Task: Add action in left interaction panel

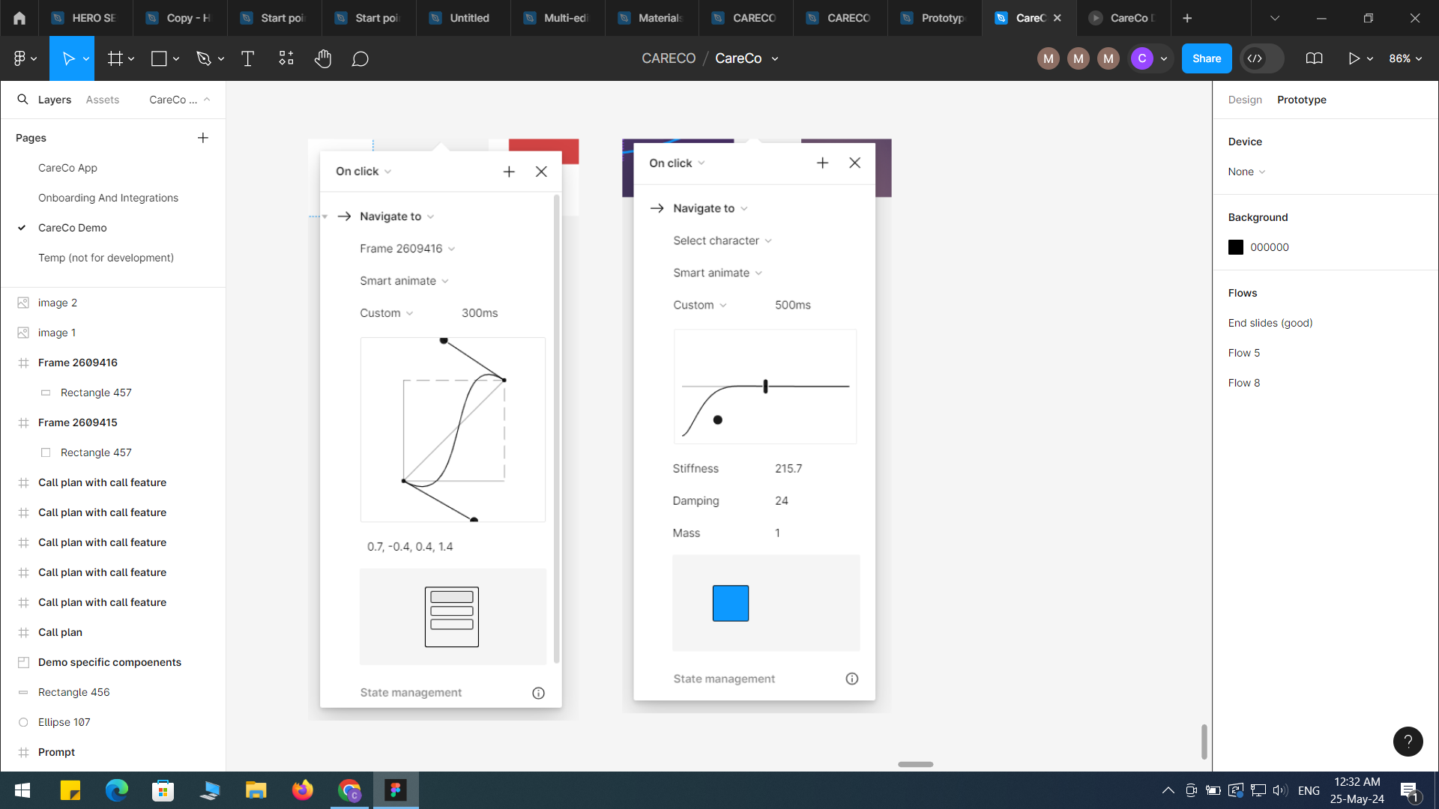Action: pos(509,172)
